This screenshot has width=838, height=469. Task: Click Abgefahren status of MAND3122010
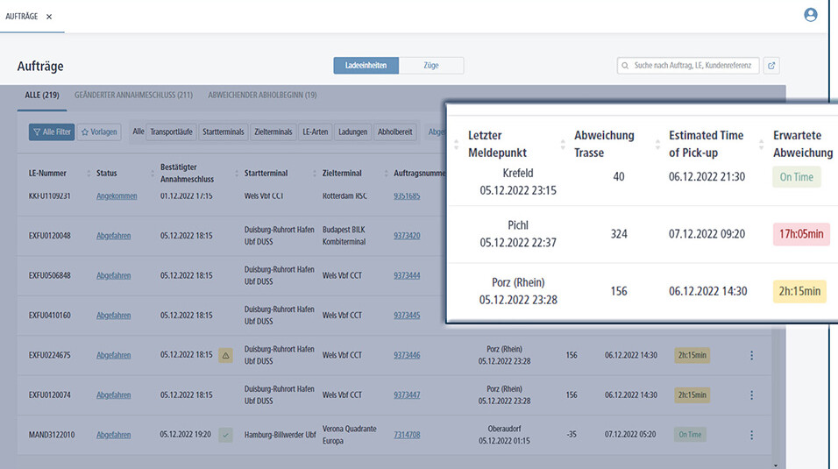tap(113, 435)
